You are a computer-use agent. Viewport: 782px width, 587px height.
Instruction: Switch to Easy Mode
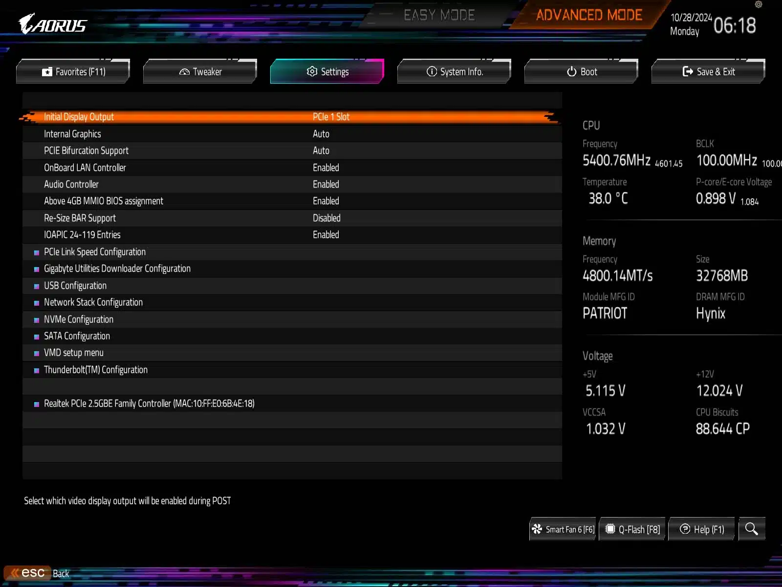click(x=439, y=15)
